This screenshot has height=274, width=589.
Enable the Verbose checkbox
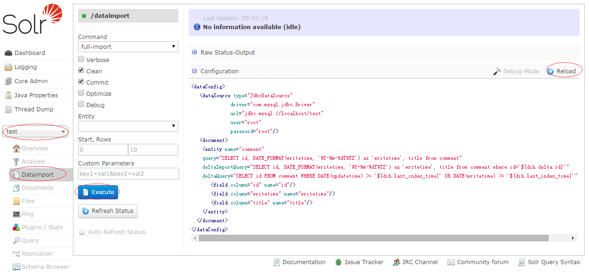click(81, 59)
